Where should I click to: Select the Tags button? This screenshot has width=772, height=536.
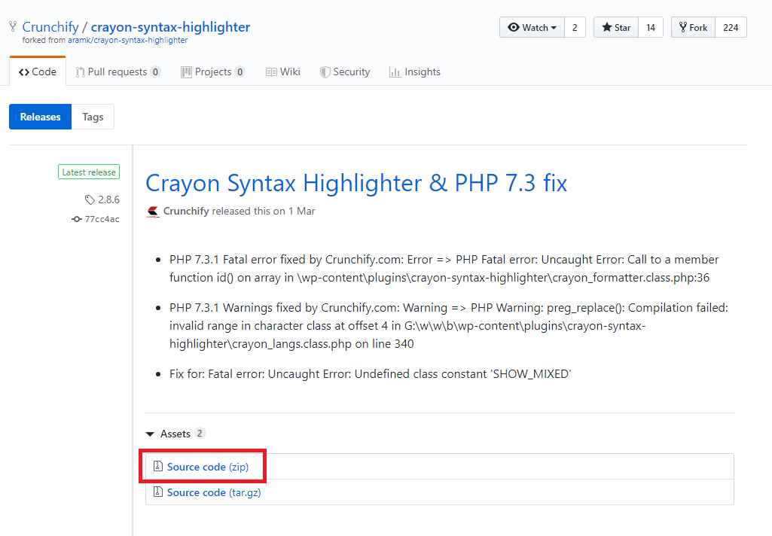point(93,117)
